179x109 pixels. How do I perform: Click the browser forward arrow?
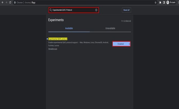6,2
